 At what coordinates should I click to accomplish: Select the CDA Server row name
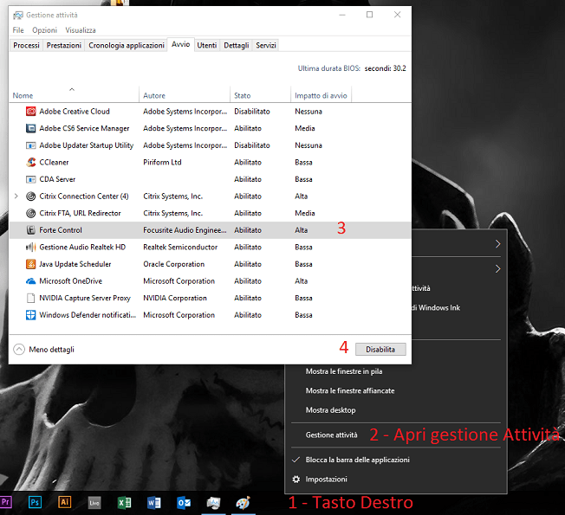[57, 179]
